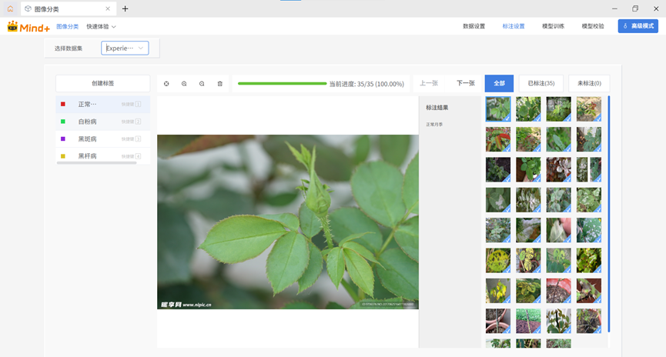Open the 模型校验 tab

pos(593,26)
